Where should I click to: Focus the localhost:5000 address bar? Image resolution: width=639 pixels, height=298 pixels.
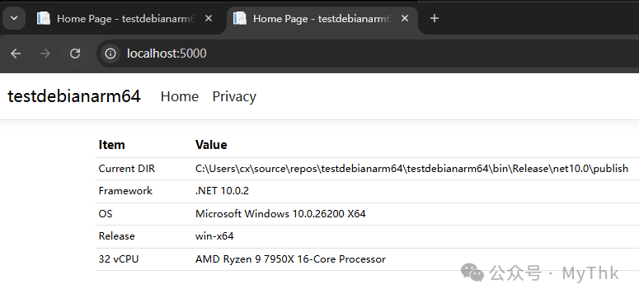coord(367,54)
